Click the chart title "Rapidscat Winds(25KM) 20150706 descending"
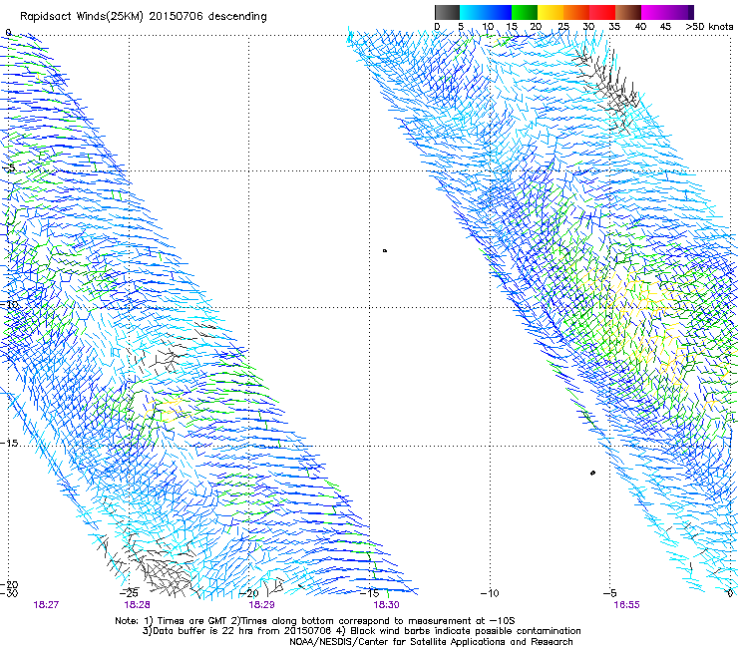Viewport: 738px width, 648px height. [x=143, y=17]
